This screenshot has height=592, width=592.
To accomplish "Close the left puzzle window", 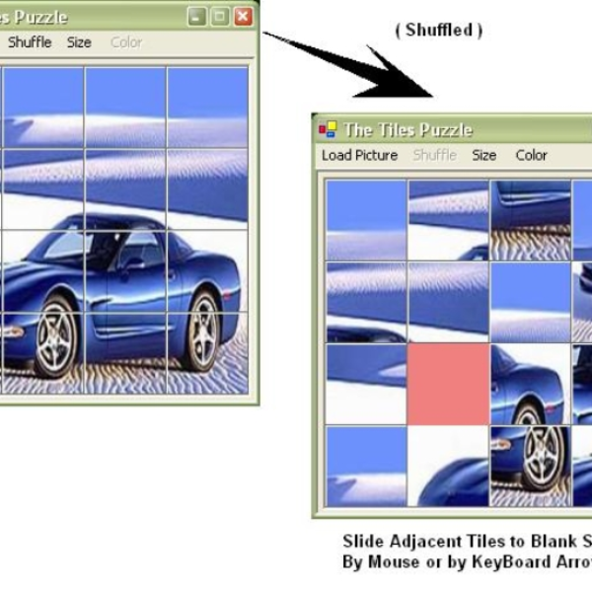I will [x=243, y=17].
